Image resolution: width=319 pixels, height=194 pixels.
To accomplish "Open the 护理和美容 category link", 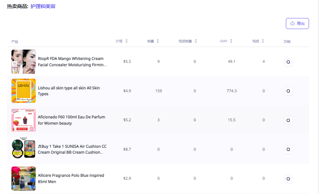I will (x=43, y=6).
